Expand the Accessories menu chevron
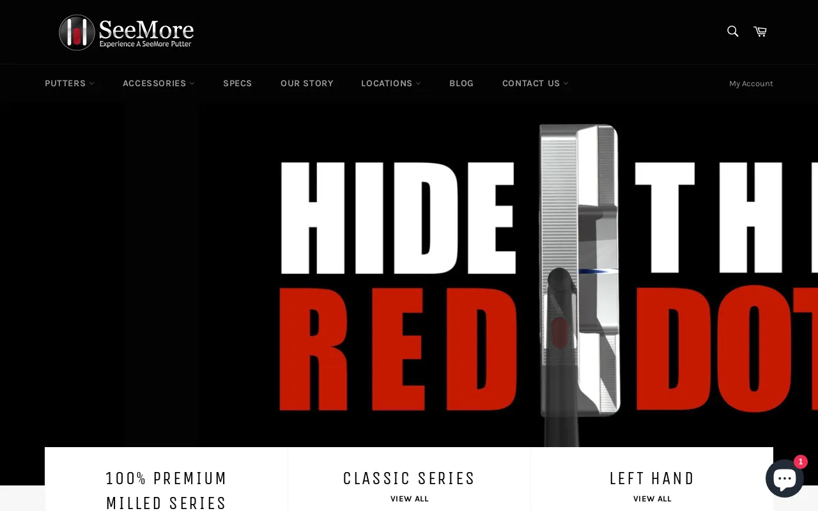This screenshot has height=511, width=818. coord(192,84)
